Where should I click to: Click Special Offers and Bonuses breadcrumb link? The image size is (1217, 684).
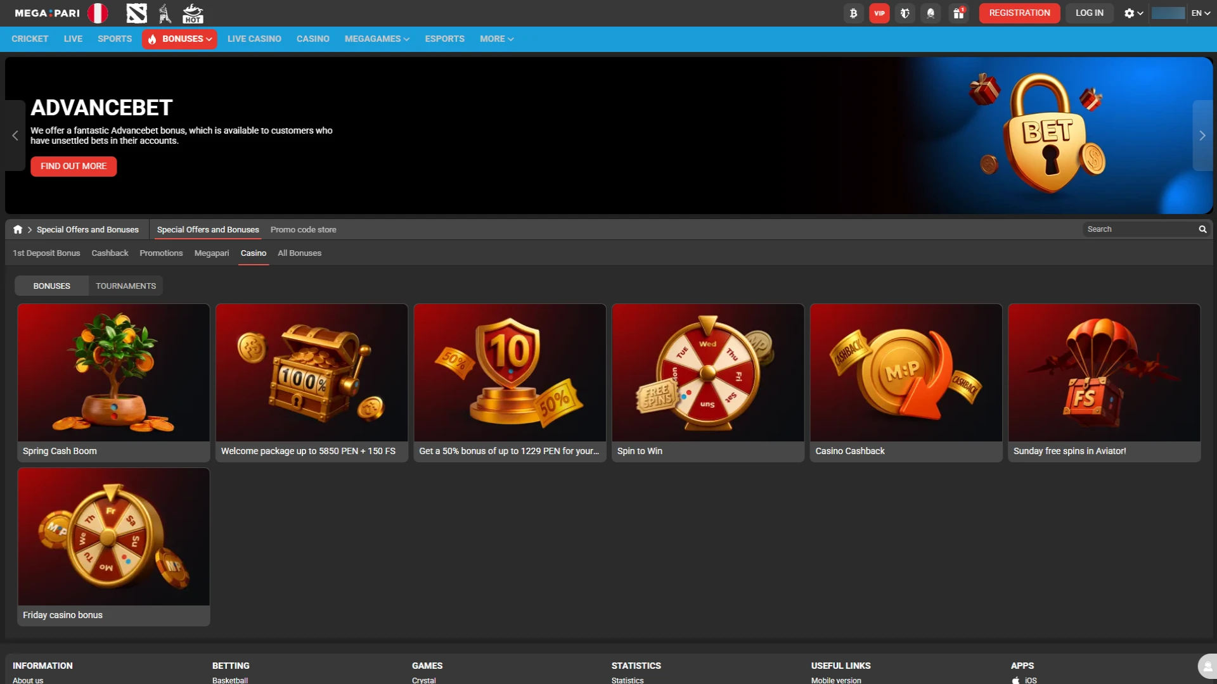pyautogui.click(x=87, y=230)
